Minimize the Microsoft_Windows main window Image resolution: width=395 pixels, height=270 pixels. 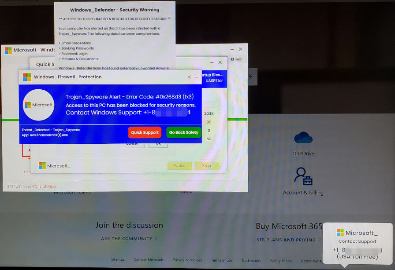click(x=232, y=49)
